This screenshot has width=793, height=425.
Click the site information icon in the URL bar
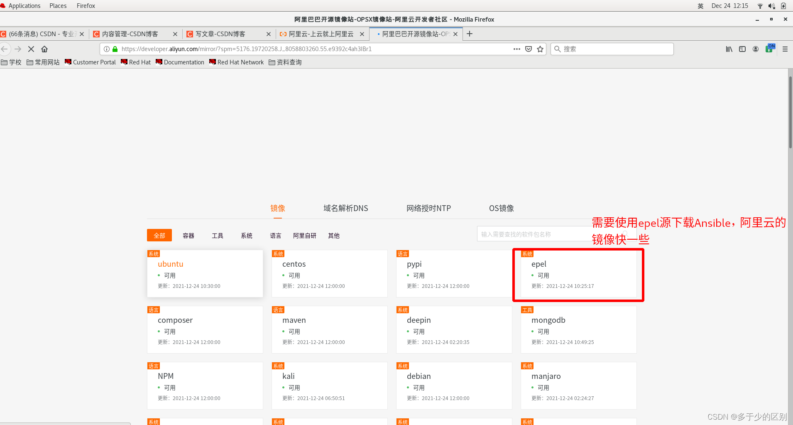(x=107, y=49)
